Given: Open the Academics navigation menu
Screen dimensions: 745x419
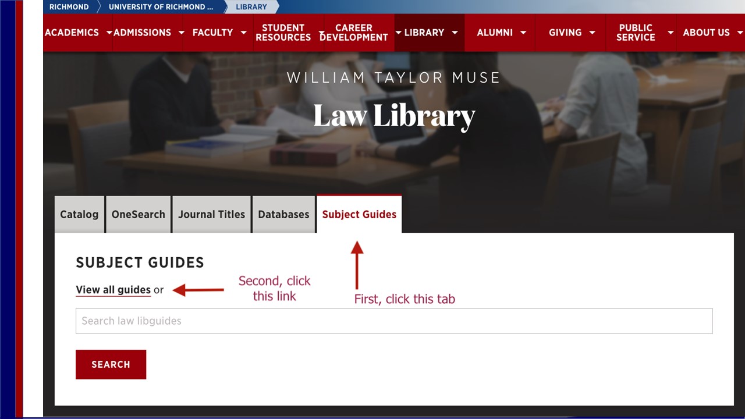Looking at the screenshot, I should pyautogui.click(x=71, y=33).
